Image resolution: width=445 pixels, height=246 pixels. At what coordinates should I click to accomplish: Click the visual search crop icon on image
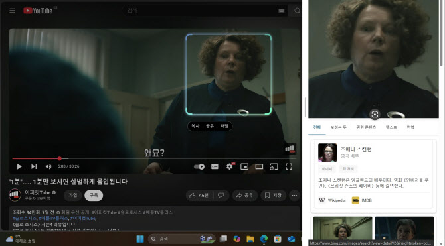click(375, 114)
